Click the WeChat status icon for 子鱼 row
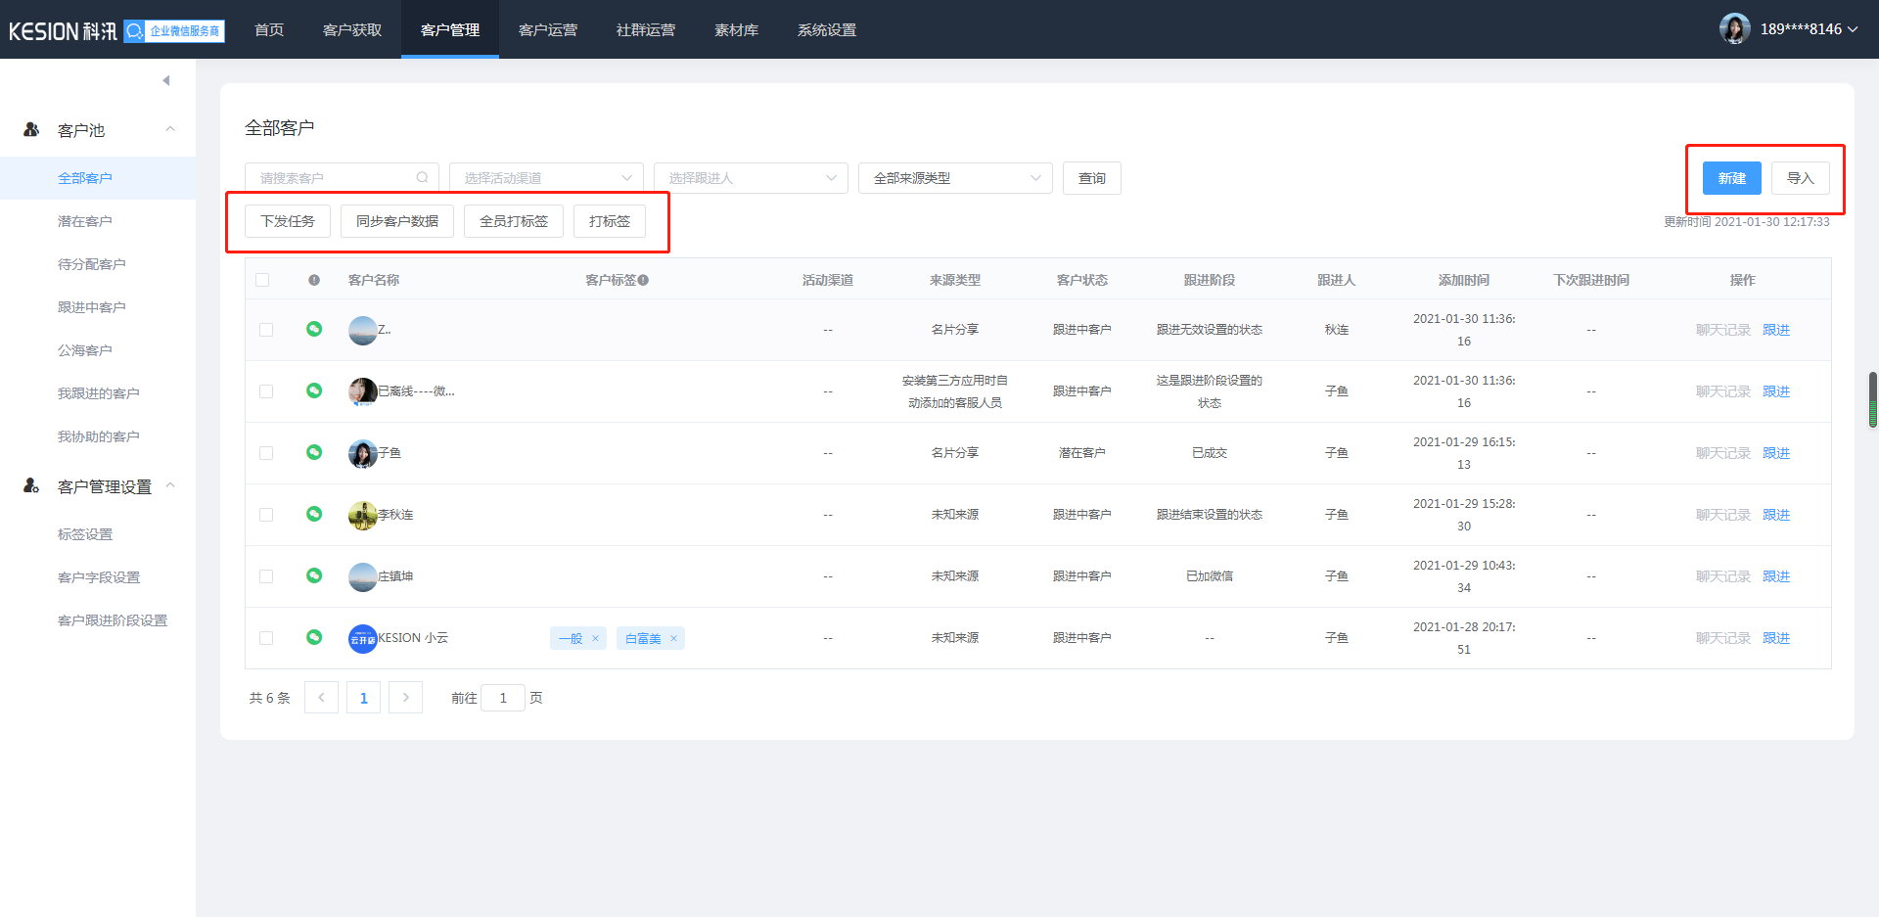This screenshot has height=917, width=1879. click(314, 452)
